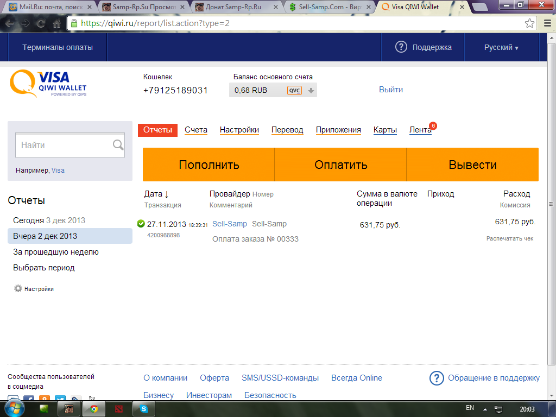Screen dimensions: 556x417
Task: Click the Visa QIWI Wallet logo
Action: point(48,83)
